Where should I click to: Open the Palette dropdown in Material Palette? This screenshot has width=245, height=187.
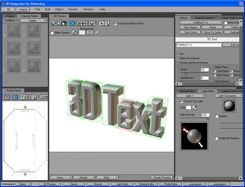pos(33,21)
